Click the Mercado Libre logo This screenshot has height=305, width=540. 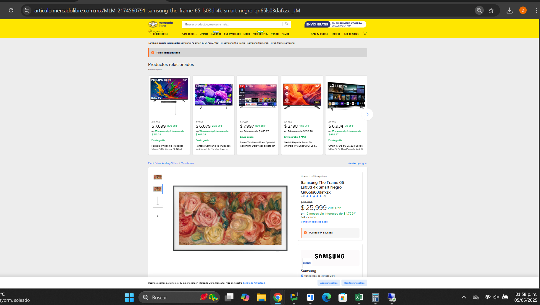tap(161, 24)
